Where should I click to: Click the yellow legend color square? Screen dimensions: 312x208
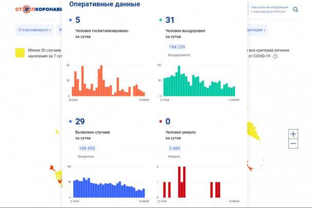coord(20,53)
